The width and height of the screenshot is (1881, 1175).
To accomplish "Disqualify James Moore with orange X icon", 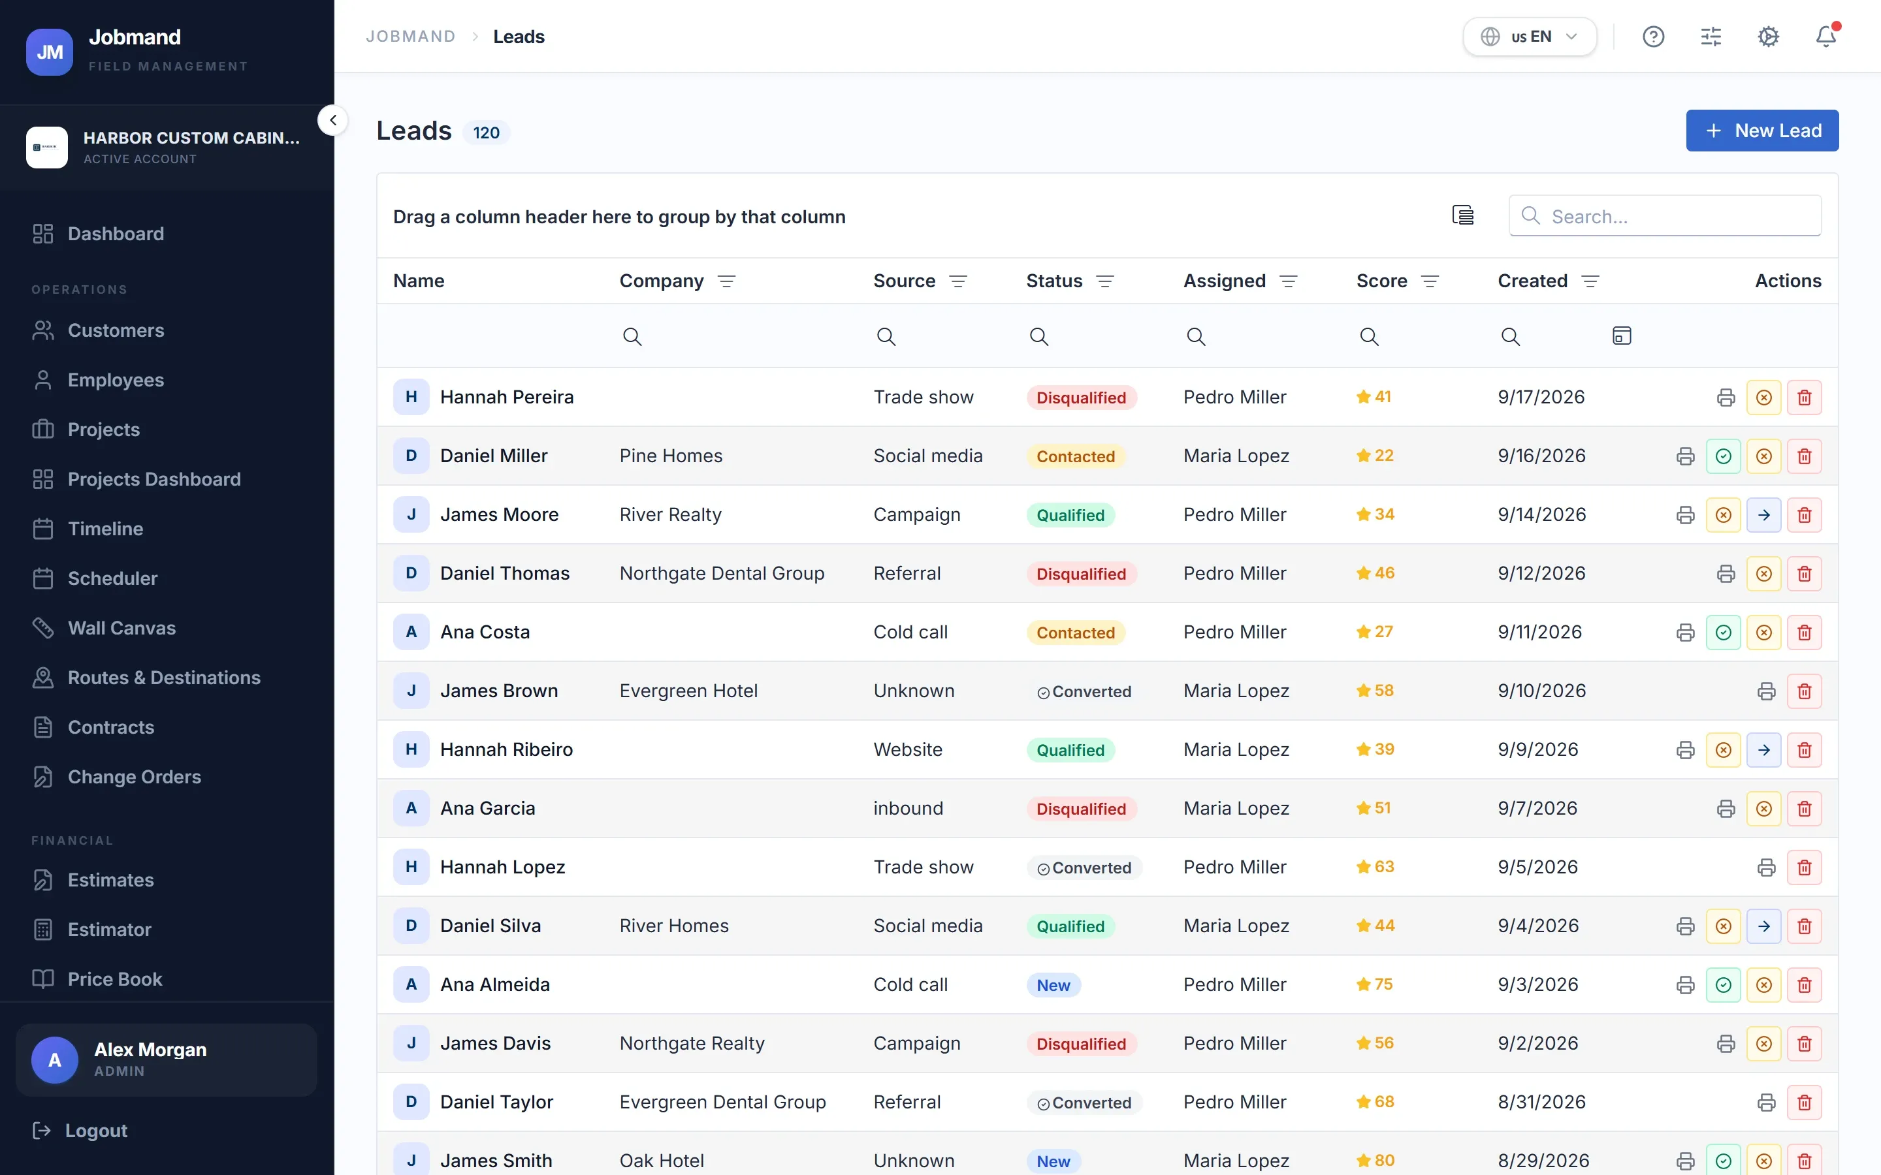I will tap(1723, 514).
